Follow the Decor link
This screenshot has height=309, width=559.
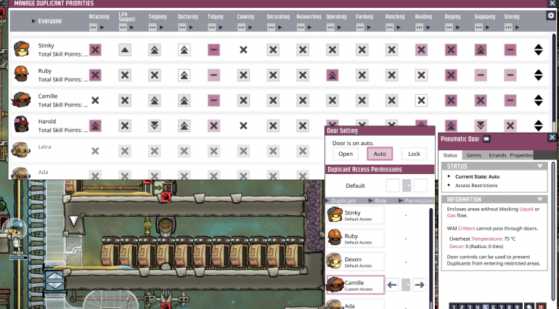457,247
